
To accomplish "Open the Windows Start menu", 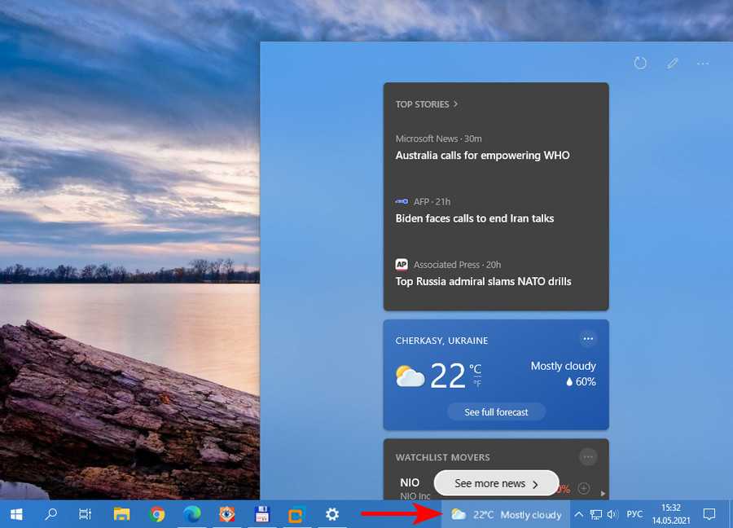I will (x=15, y=514).
